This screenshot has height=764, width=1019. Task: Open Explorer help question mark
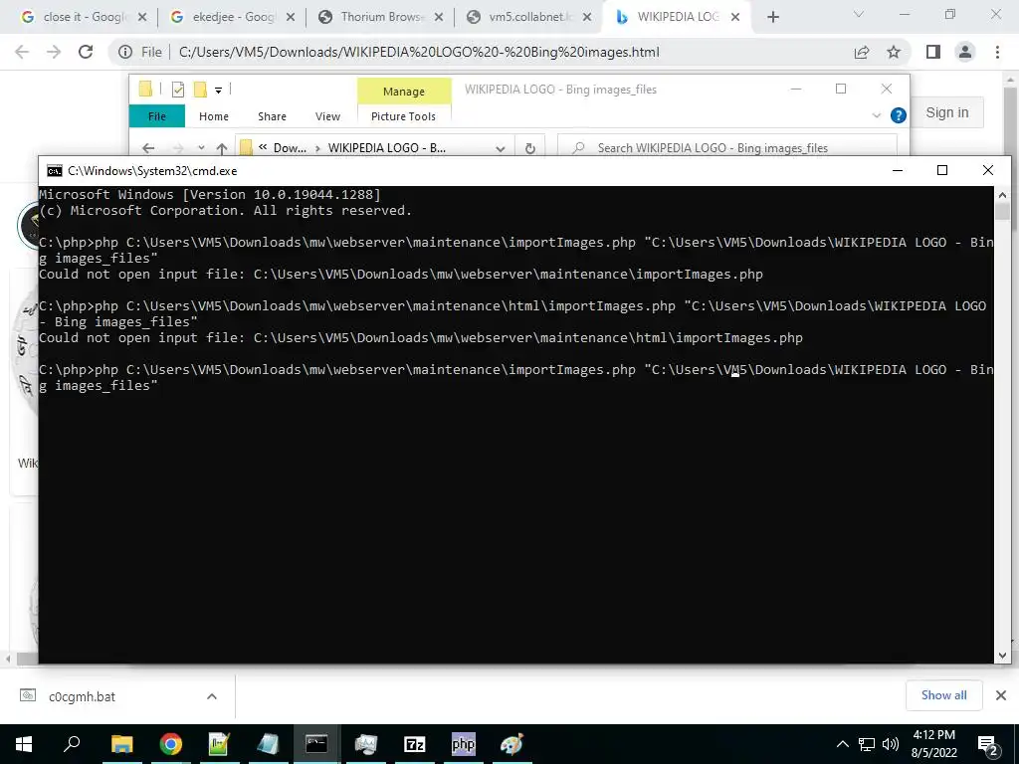pyautogui.click(x=899, y=115)
